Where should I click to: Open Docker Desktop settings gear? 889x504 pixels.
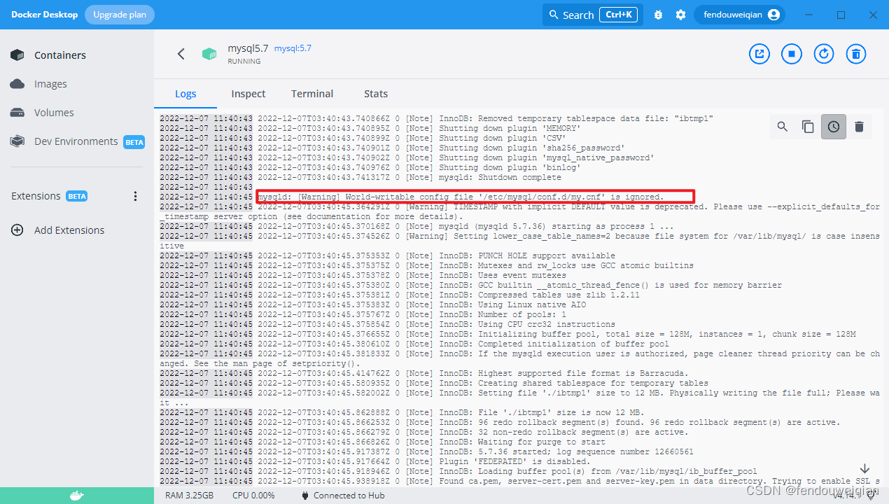tap(680, 14)
